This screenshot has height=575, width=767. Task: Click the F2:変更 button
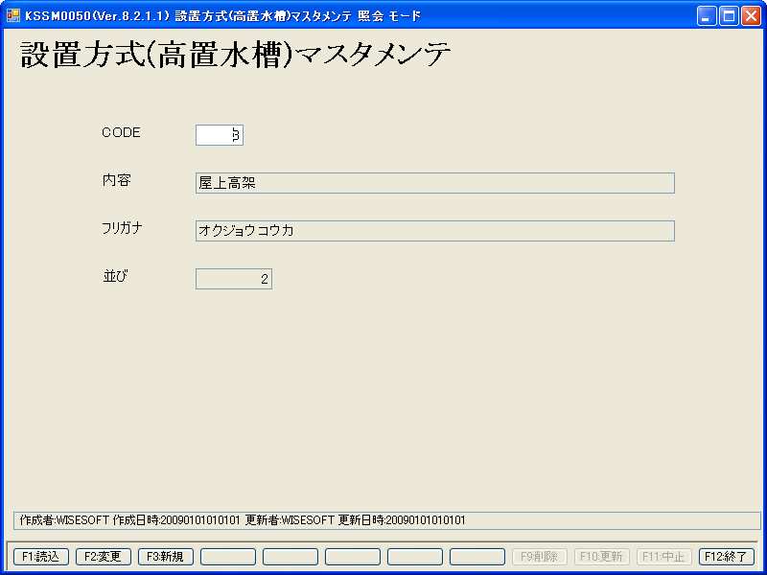(104, 557)
